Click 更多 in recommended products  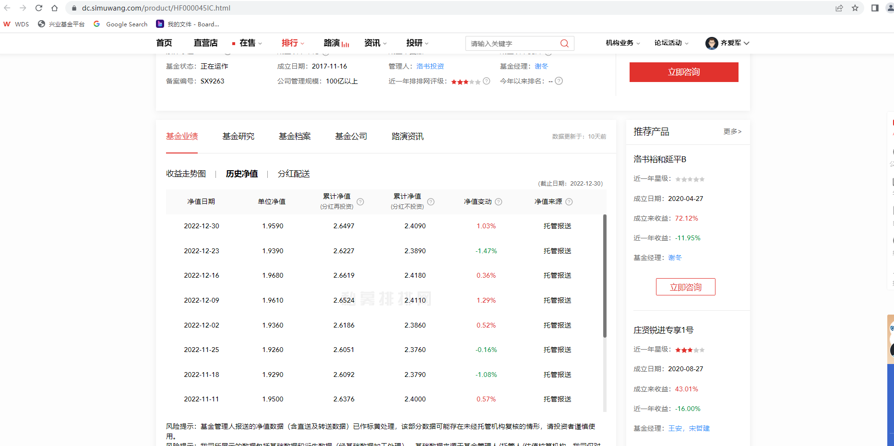(732, 131)
